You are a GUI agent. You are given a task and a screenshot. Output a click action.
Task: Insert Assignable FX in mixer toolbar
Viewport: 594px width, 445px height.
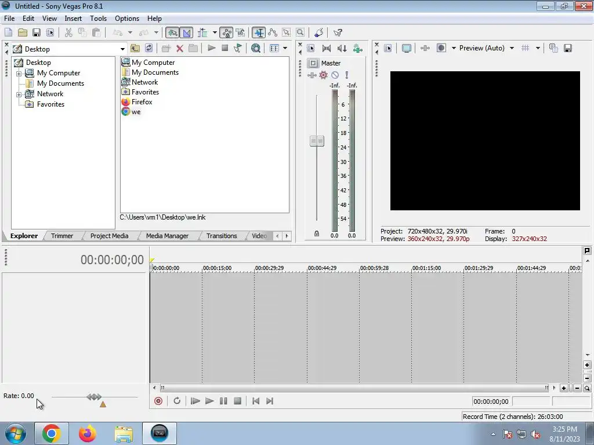click(357, 48)
